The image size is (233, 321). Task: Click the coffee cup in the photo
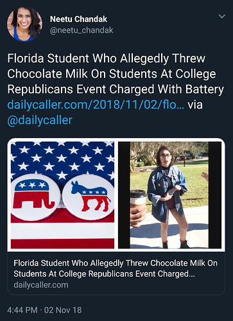[138, 203]
